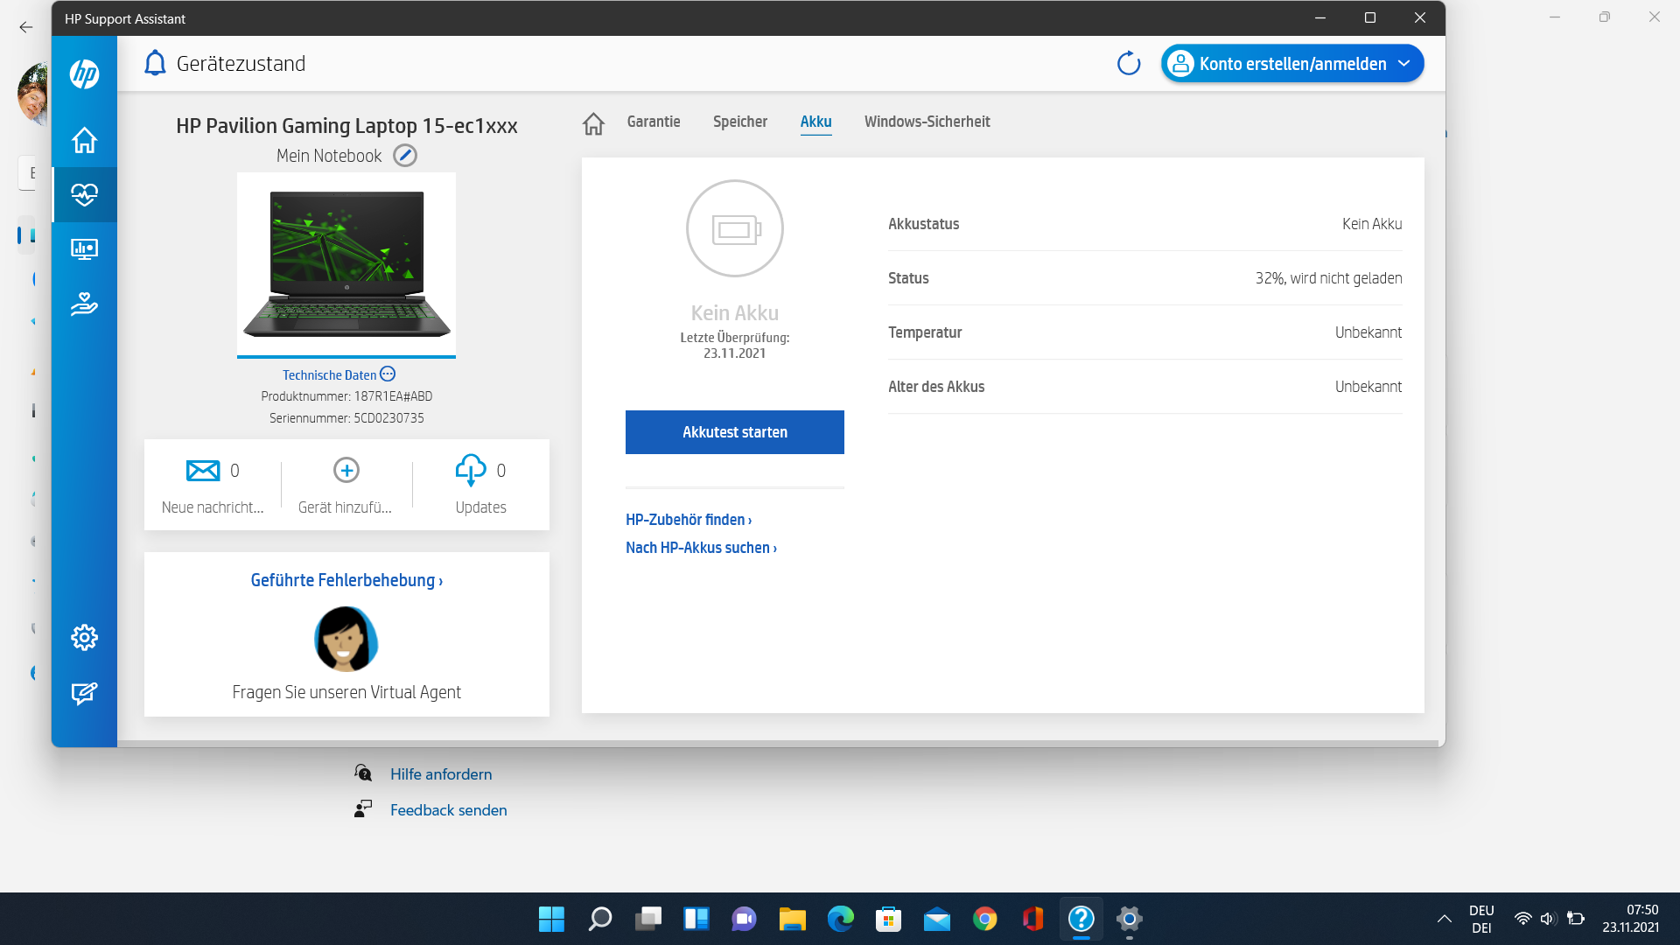Expand Technische Daten details
This screenshot has height=945, width=1680.
click(388, 374)
